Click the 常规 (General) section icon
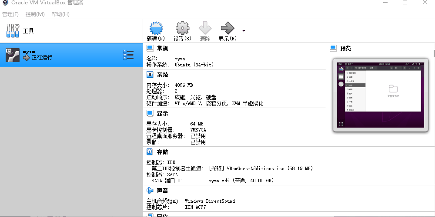Viewport: 435px width, 217px height. click(150, 48)
